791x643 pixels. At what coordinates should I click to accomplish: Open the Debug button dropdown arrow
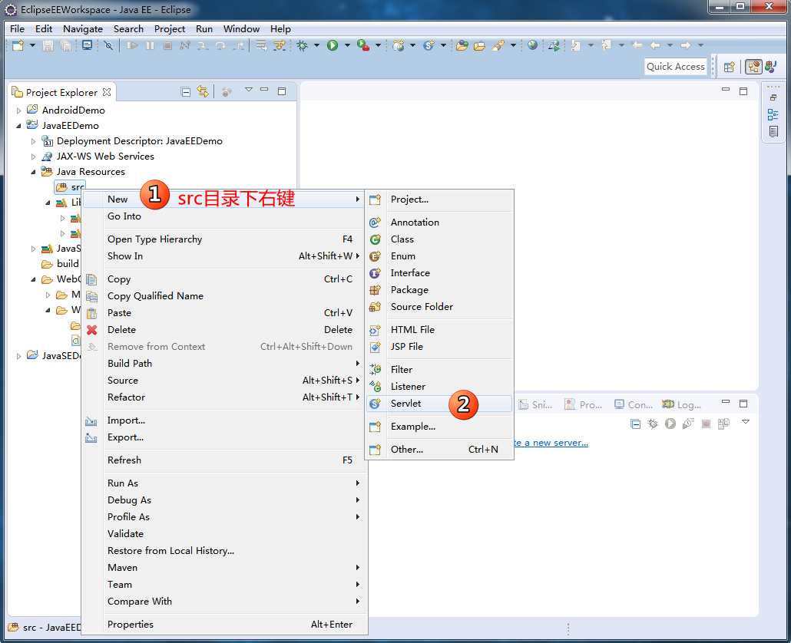click(316, 45)
